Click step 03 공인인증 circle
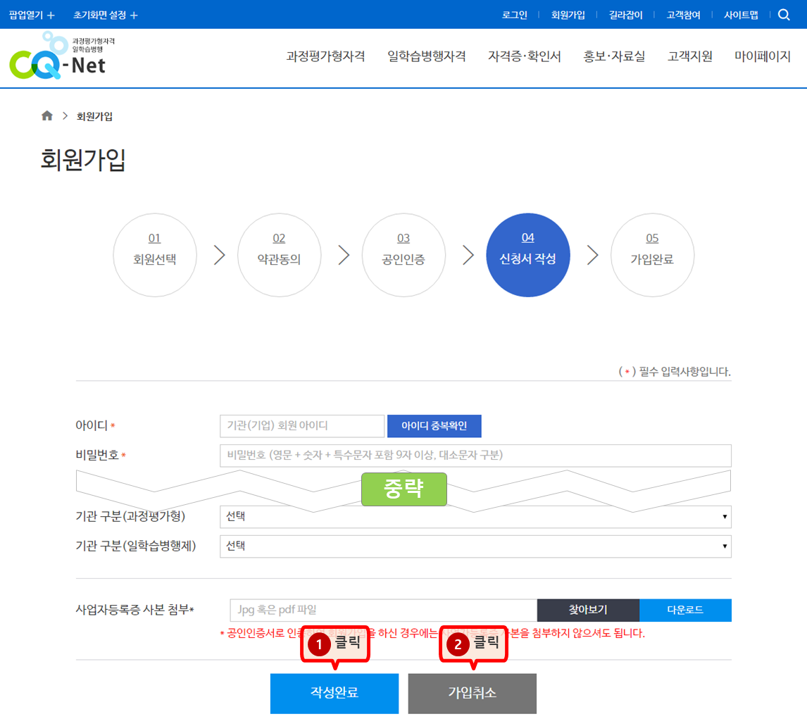The height and width of the screenshot is (726, 807). (x=403, y=255)
